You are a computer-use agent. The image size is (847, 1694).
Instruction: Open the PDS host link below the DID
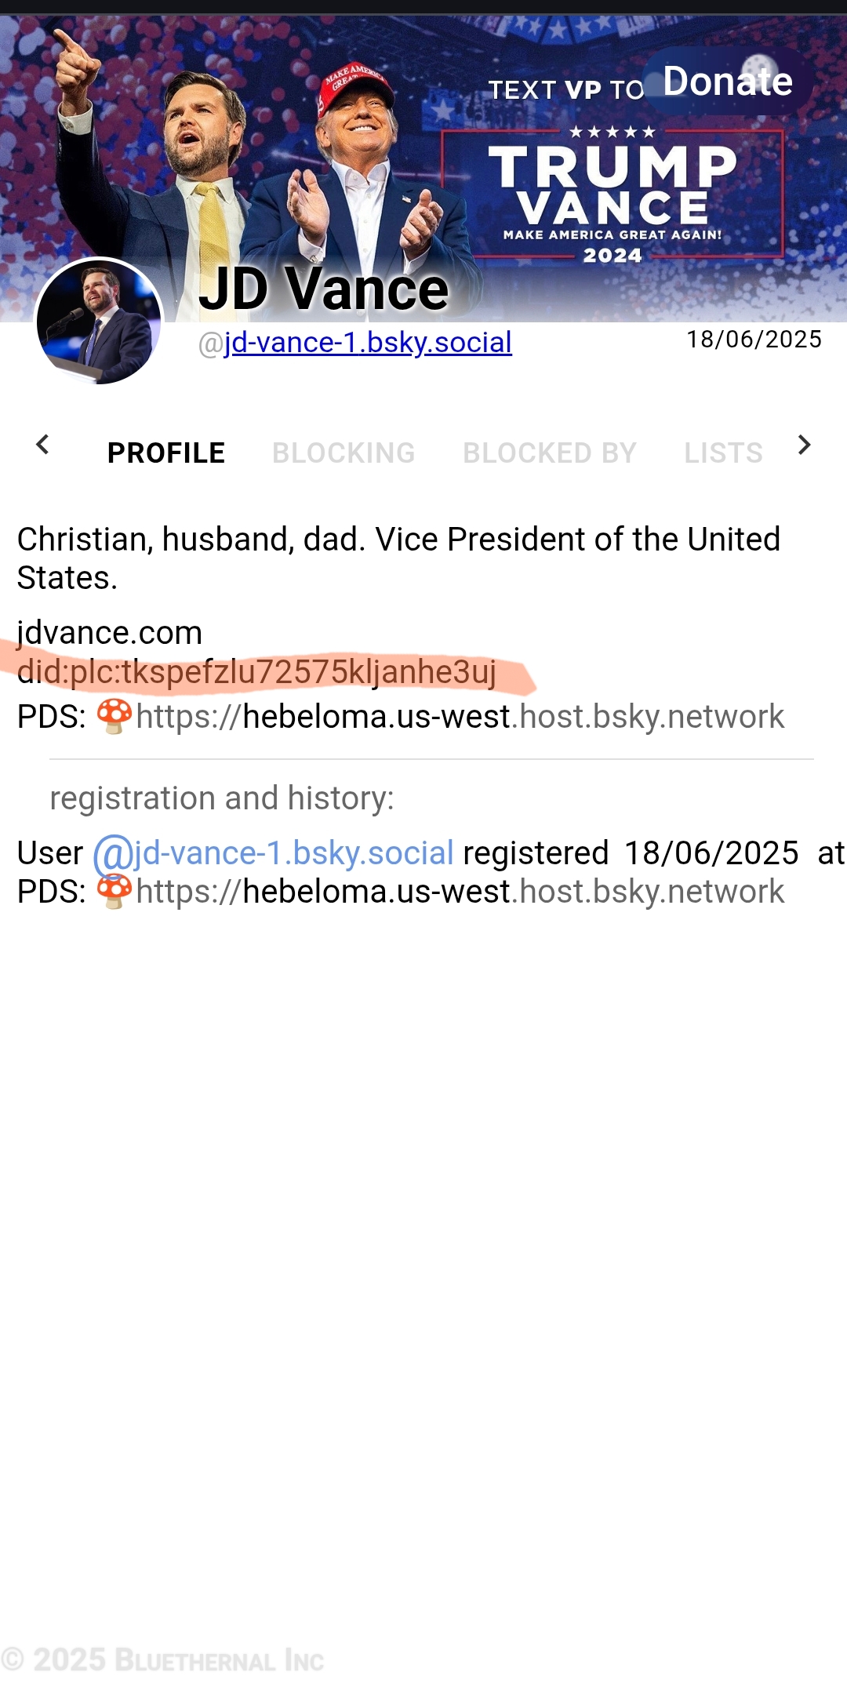(460, 717)
